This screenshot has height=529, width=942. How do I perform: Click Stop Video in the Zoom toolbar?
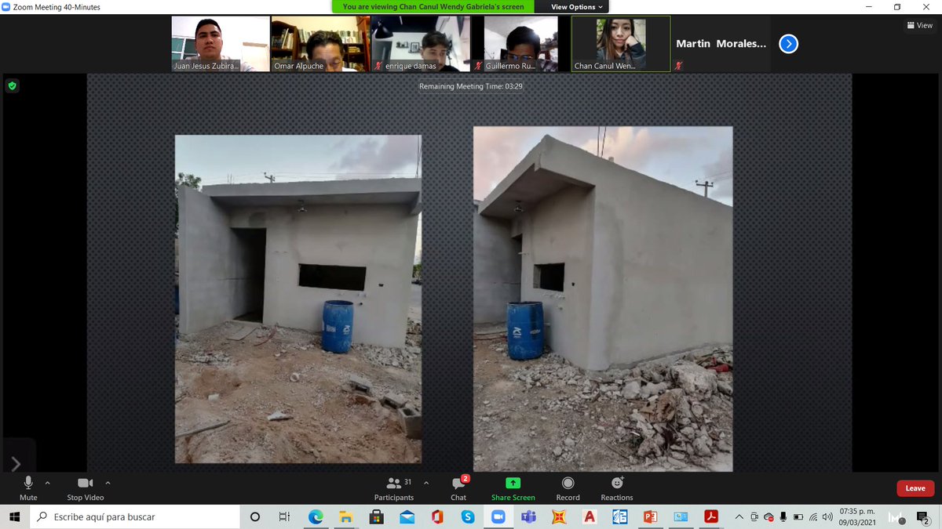(85, 483)
